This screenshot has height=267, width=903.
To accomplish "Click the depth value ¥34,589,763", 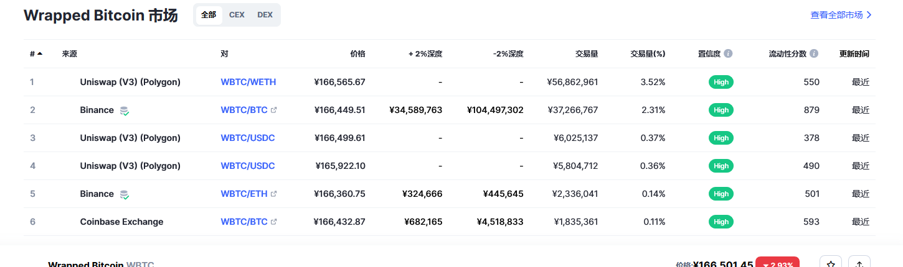I will (416, 110).
